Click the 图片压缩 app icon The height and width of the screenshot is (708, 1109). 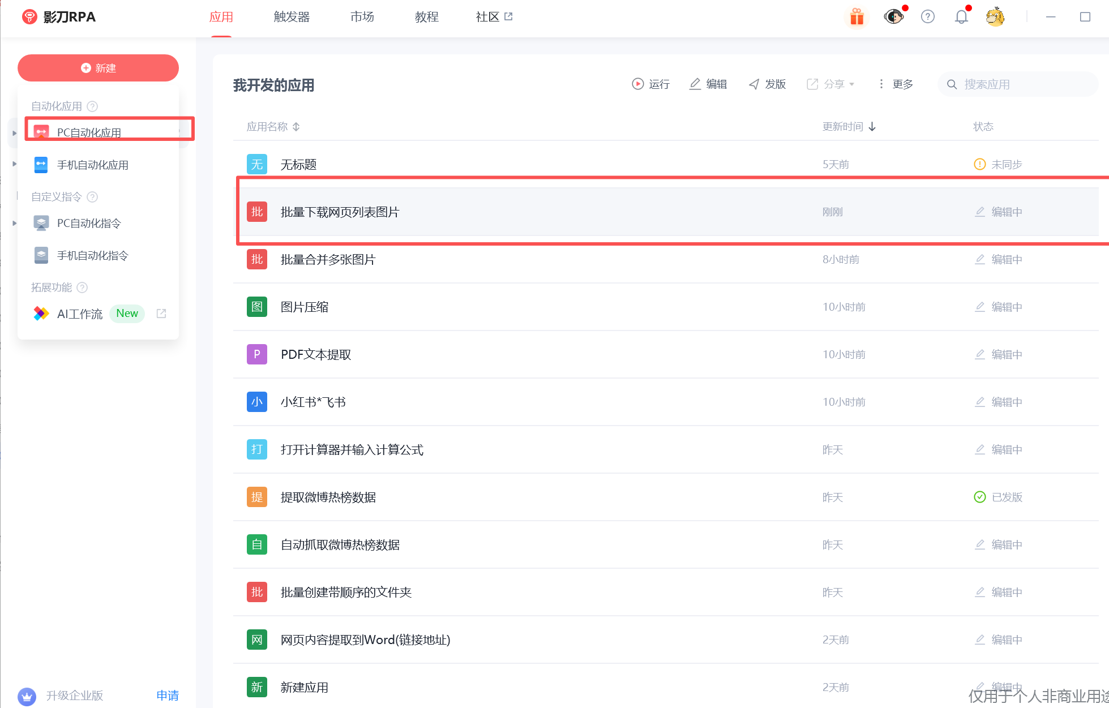click(256, 307)
